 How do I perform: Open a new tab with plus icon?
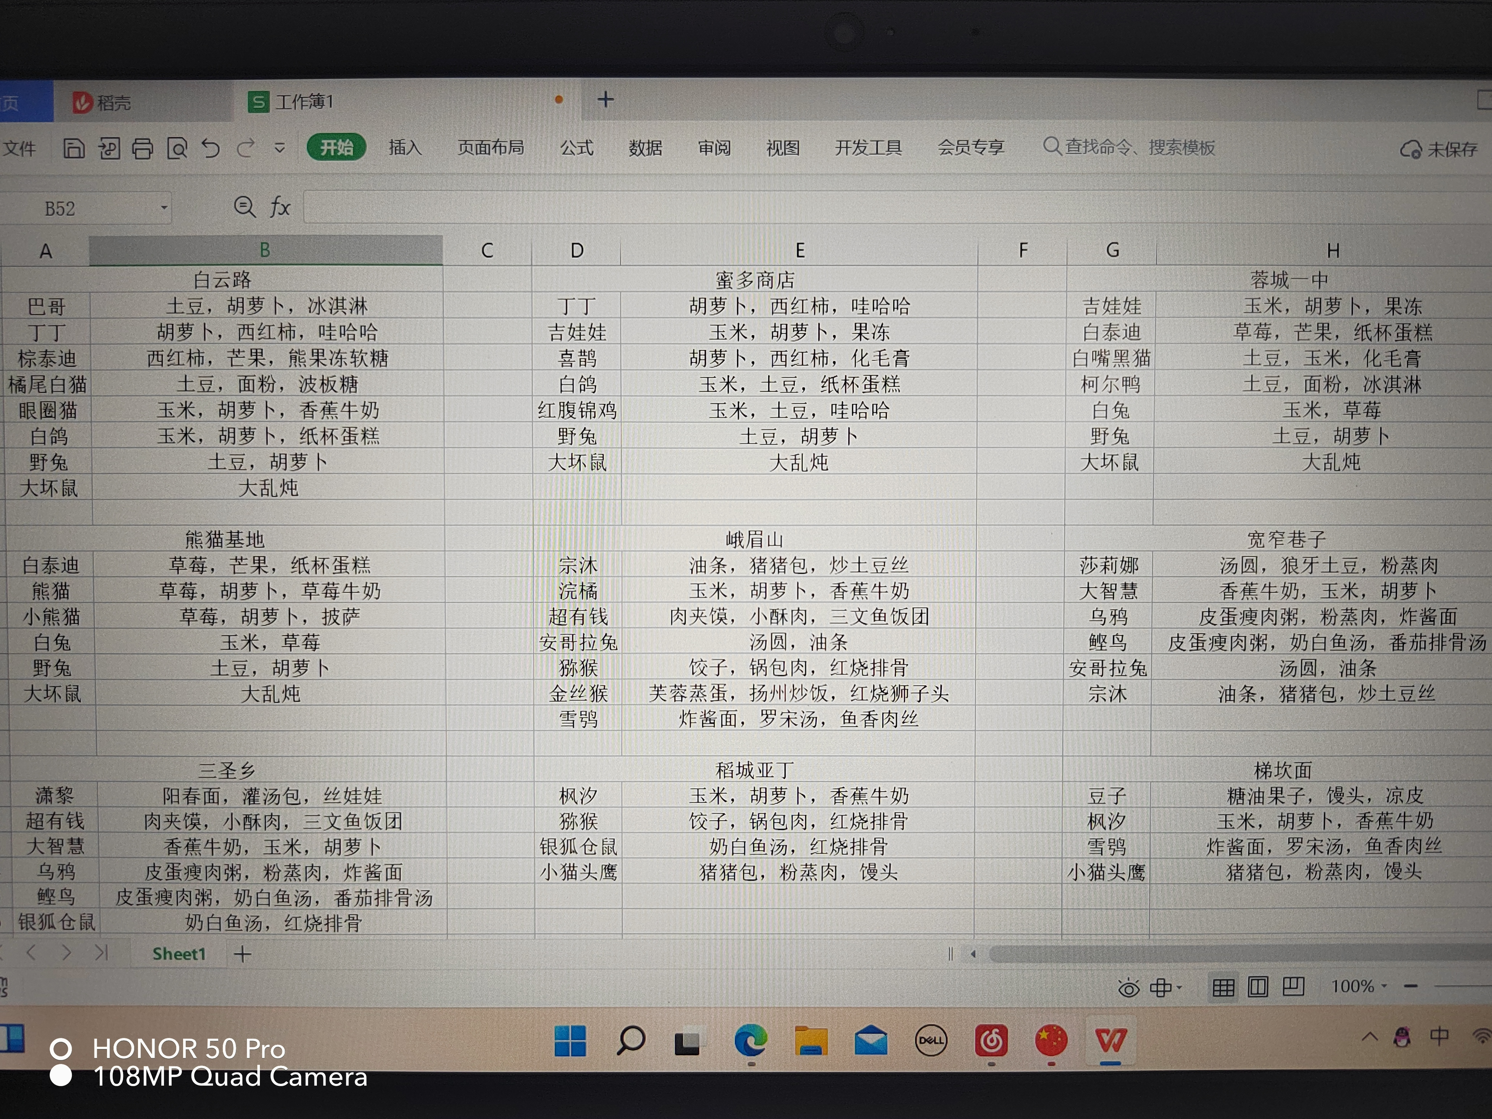[606, 100]
